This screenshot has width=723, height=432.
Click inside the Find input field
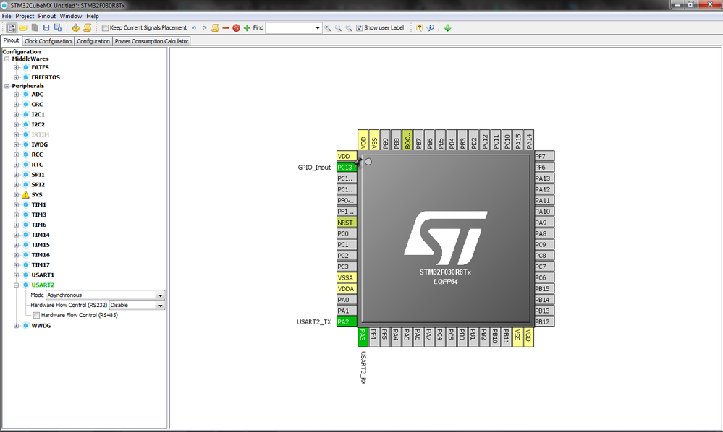289,28
